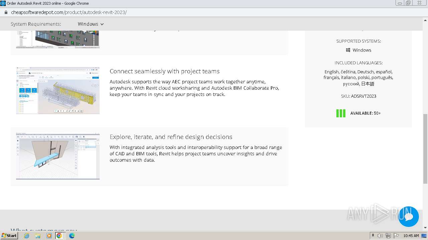This screenshot has height=240, width=428.
Task: Open the Windows dropdown under System Requirements
Action: [x=91, y=24]
